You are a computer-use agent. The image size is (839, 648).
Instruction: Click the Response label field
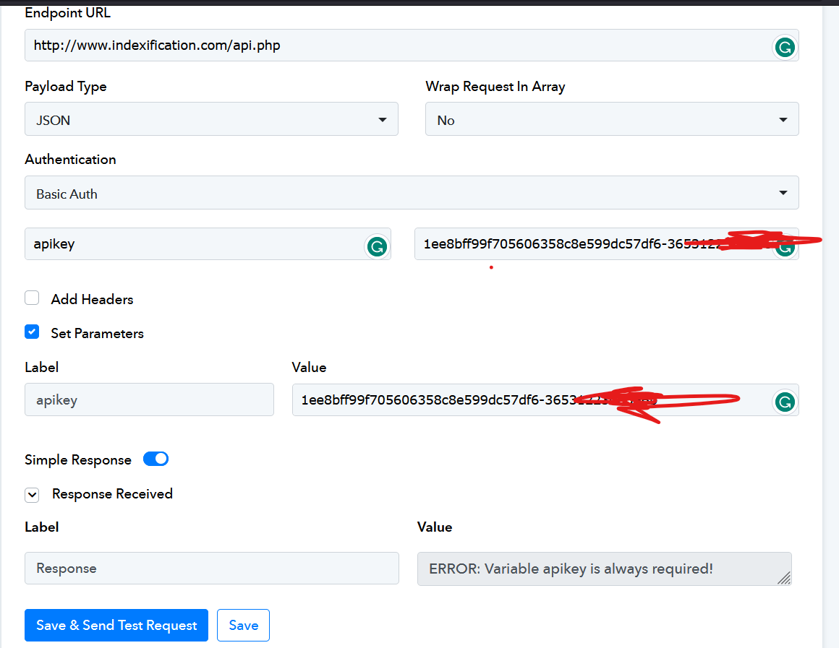point(211,568)
